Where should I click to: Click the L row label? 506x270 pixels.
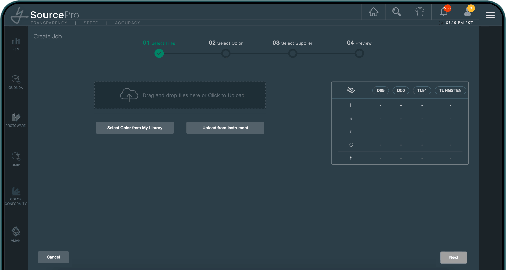pos(351,105)
